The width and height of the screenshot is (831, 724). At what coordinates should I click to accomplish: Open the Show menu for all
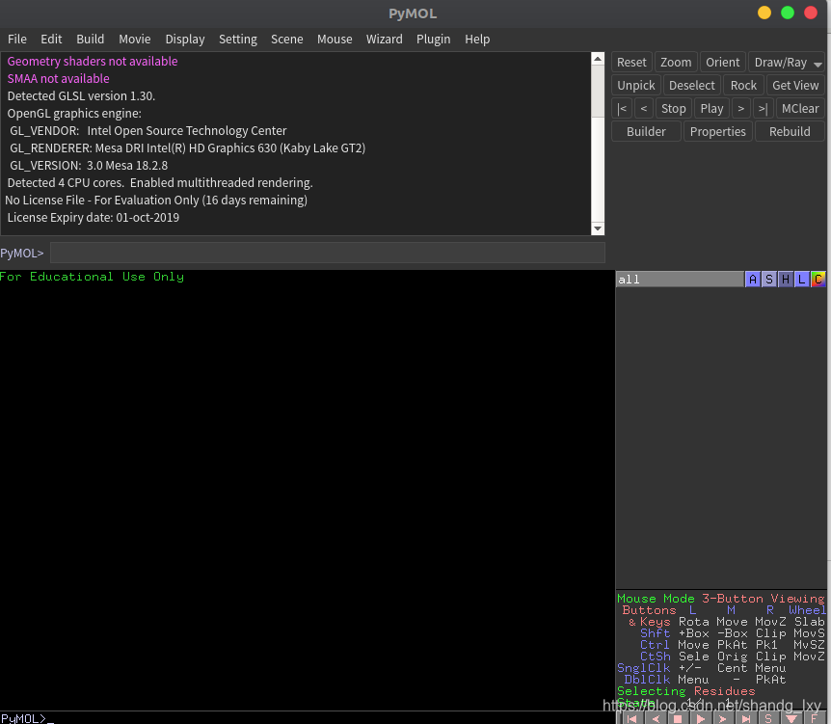(769, 280)
